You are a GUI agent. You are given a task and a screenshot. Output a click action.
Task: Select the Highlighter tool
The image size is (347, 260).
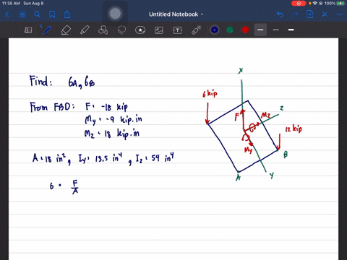85,30
